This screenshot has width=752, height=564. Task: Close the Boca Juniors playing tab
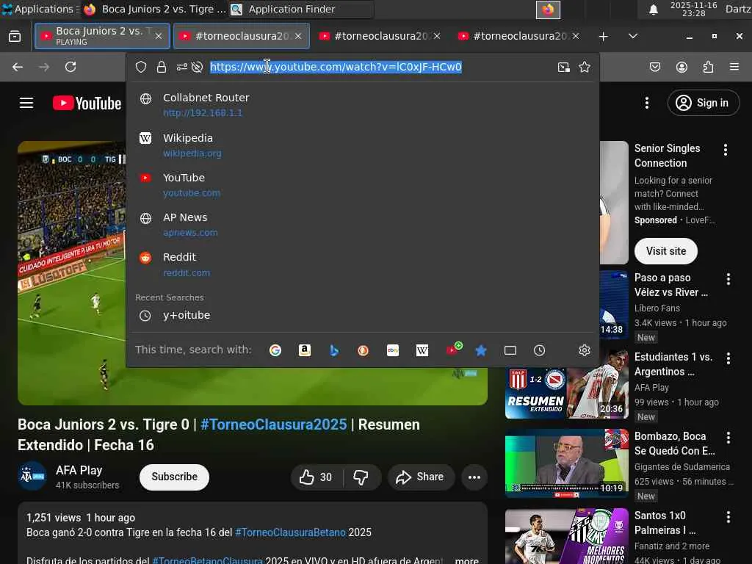pos(159,36)
